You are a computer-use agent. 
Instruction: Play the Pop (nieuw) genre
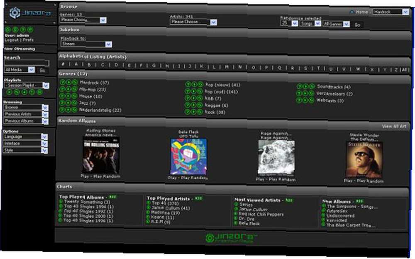pyautogui.click(x=194, y=85)
